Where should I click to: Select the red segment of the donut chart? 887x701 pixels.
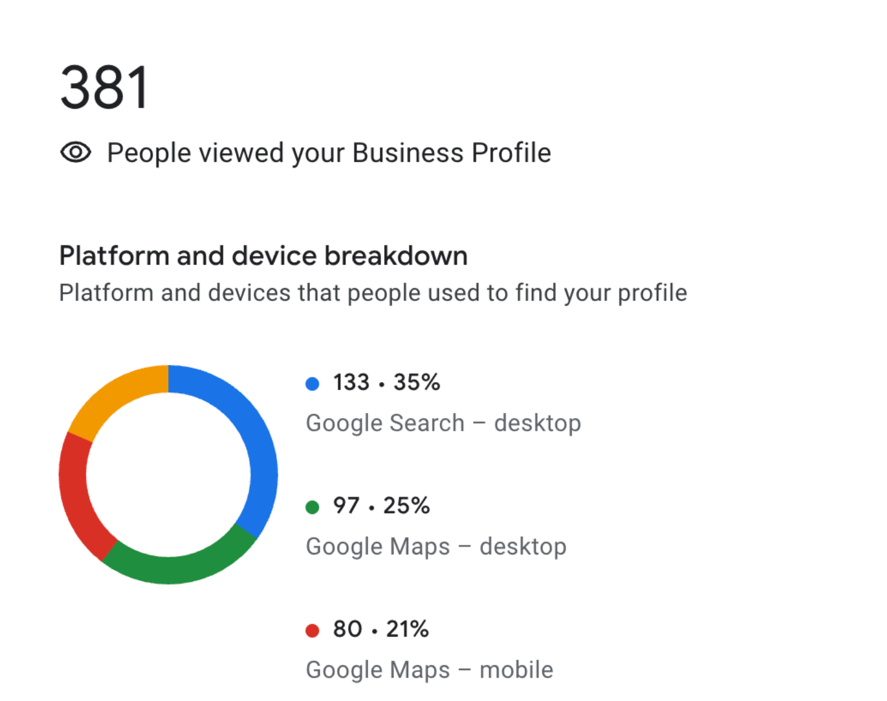(x=76, y=497)
